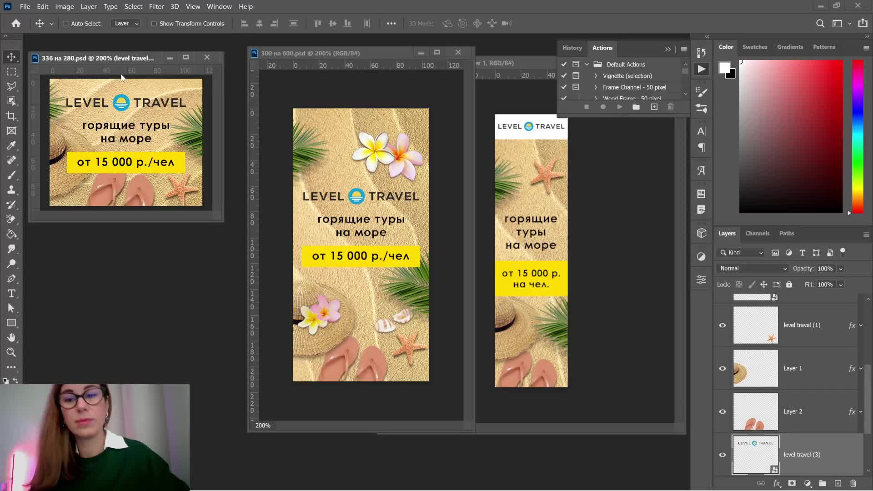Switch to the Swatches tab
The height and width of the screenshot is (491, 873).
tap(754, 47)
